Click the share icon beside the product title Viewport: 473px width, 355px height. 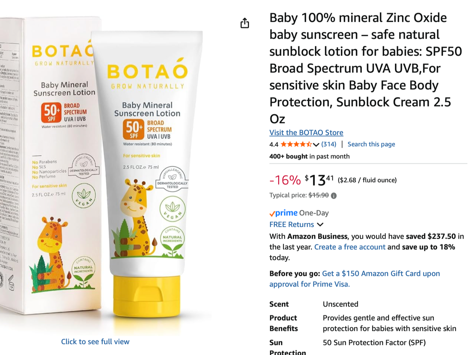(245, 23)
